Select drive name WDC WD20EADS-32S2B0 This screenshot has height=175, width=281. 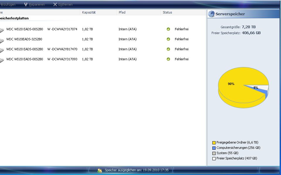click(24, 39)
